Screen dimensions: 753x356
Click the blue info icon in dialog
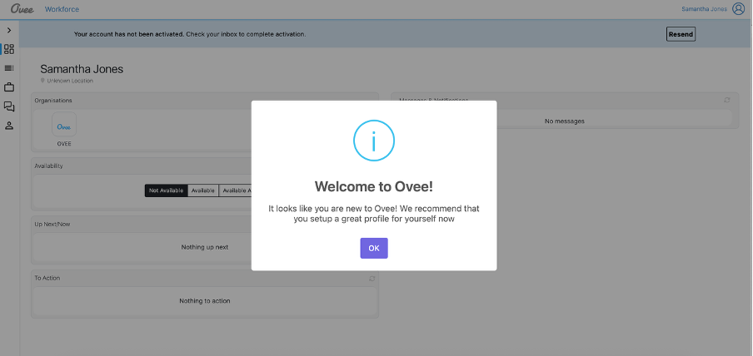(x=373, y=141)
